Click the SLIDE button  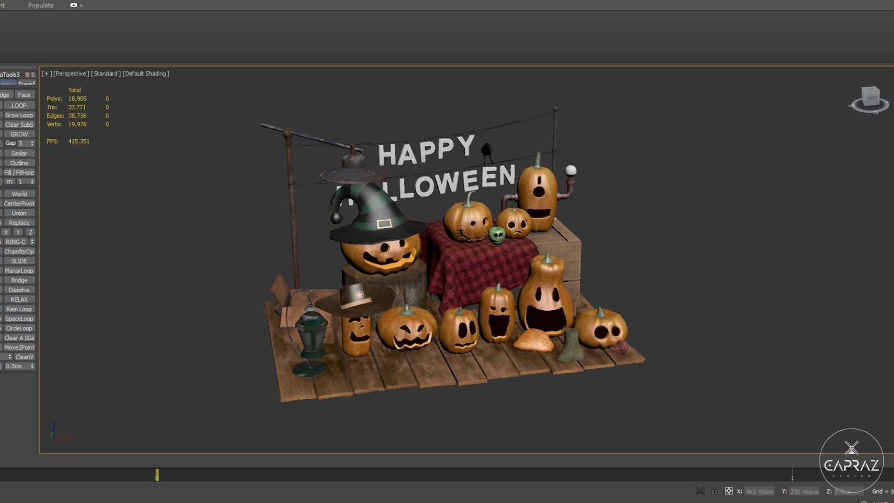19,261
